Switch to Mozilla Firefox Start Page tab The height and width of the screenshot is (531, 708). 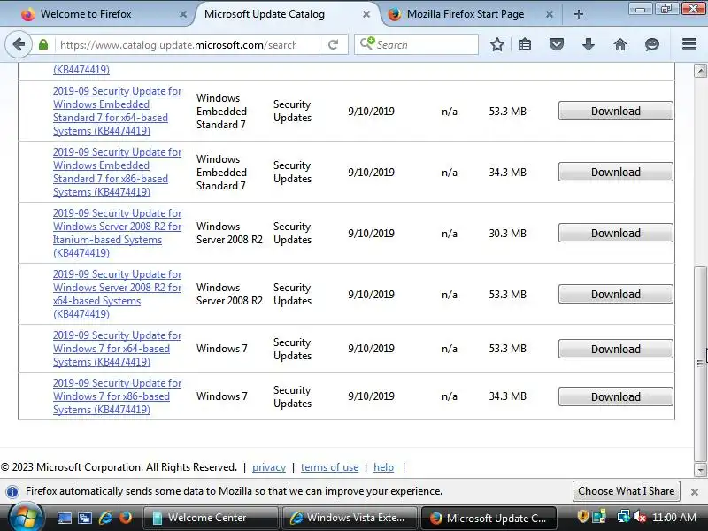[x=470, y=14]
